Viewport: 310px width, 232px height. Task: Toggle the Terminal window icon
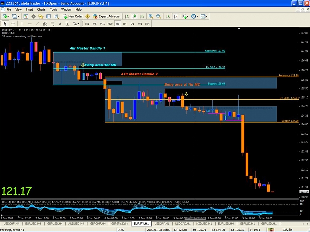tap(49, 16)
